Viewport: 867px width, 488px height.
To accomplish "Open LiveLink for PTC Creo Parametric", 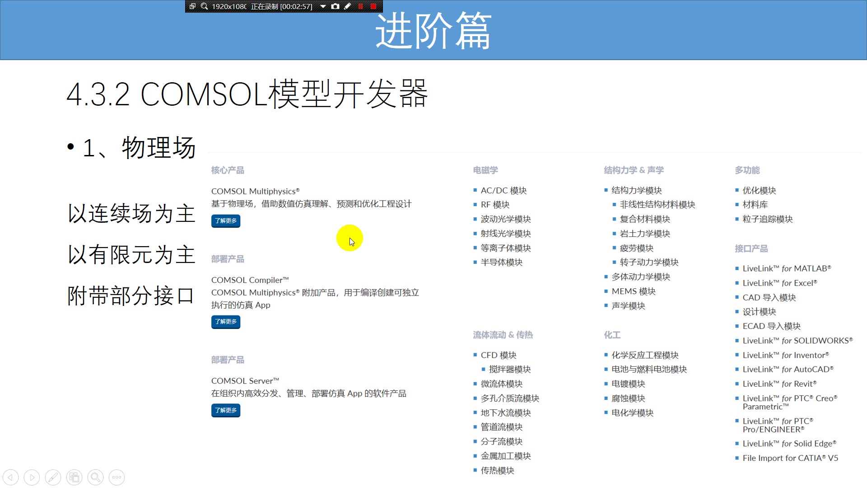I will (790, 402).
